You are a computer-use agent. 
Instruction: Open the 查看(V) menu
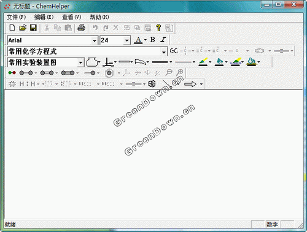click(72, 17)
